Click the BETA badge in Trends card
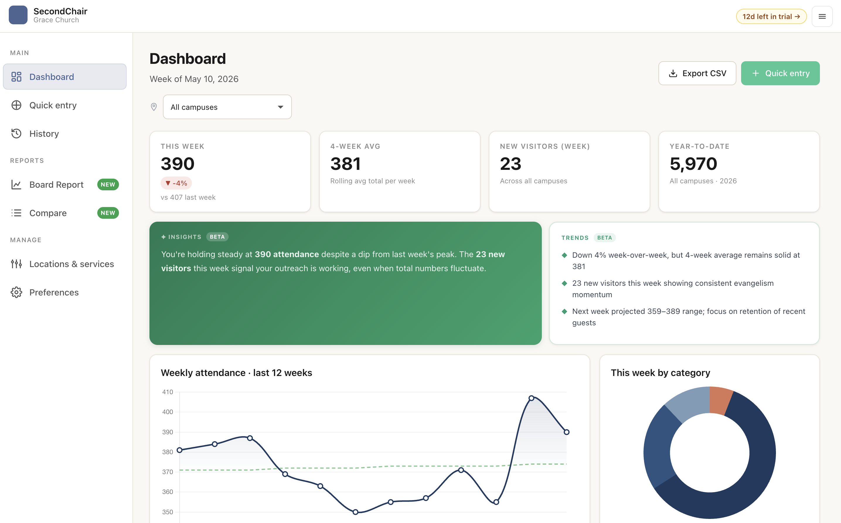Viewport: 841px width, 523px height. pyautogui.click(x=605, y=237)
